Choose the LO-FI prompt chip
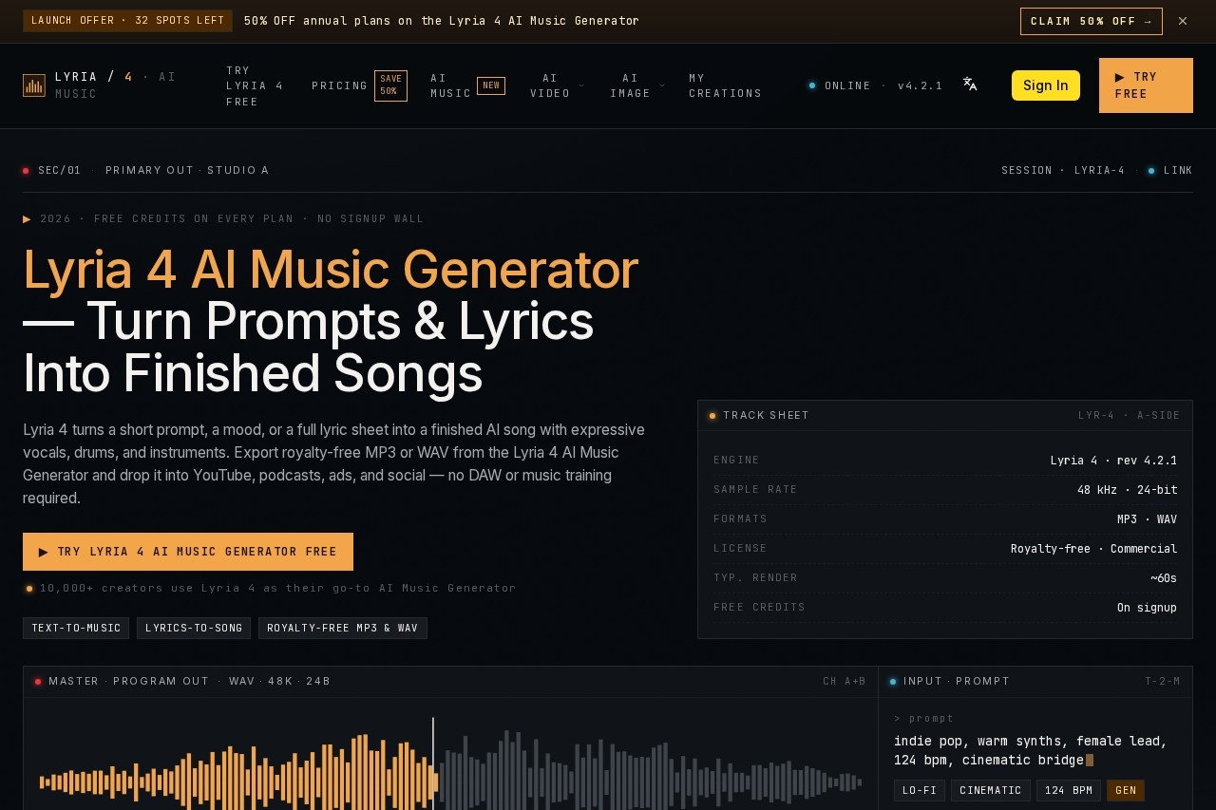Image resolution: width=1216 pixels, height=810 pixels. (x=919, y=790)
